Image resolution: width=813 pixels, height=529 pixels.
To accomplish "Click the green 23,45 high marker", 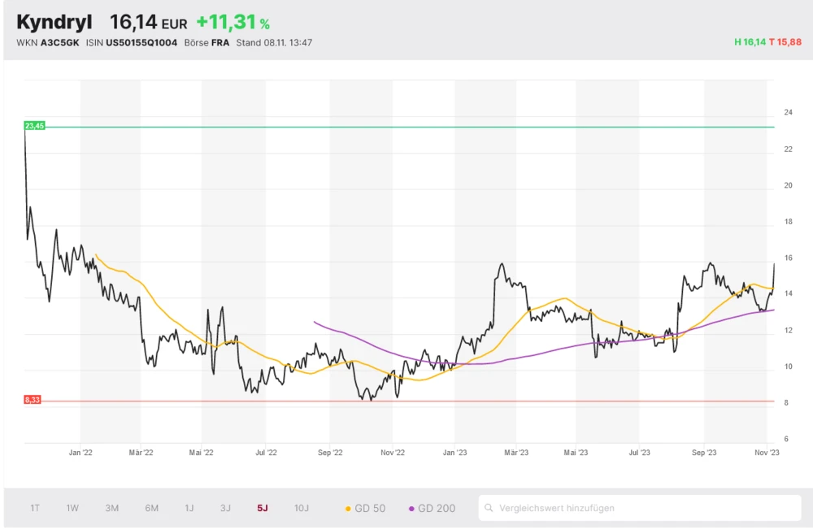I will (x=34, y=126).
